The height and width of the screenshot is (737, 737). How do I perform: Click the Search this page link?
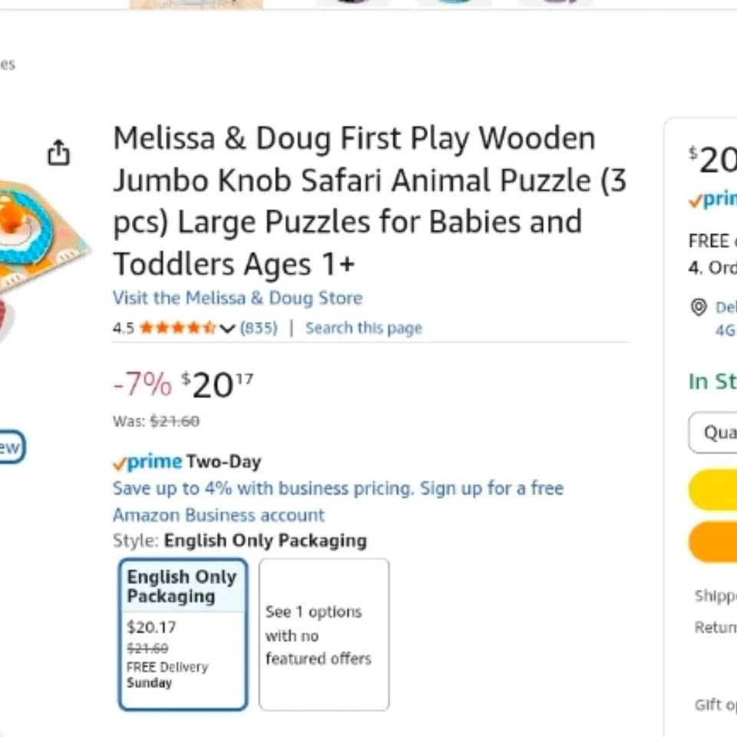[363, 329]
